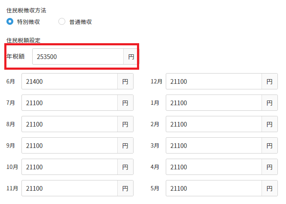Select the 特別徴収 radio button

pyautogui.click(x=10, y=21)
